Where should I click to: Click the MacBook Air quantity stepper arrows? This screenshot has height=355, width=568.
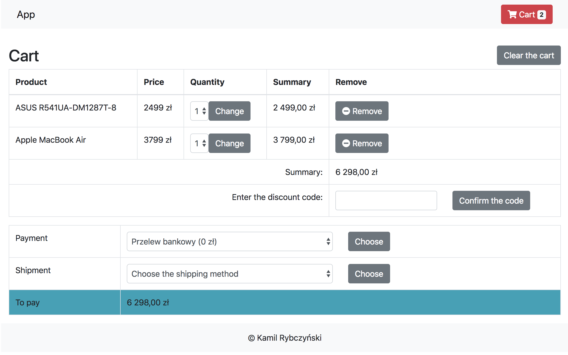(204, 143)
